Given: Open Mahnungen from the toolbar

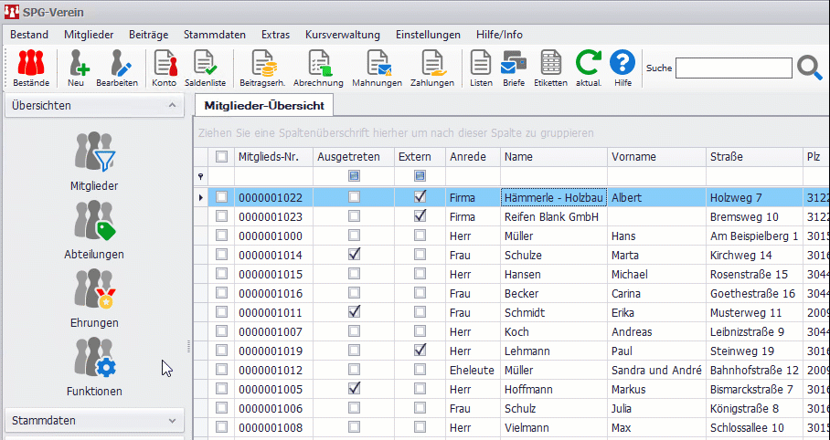Looking at the screenshot, I should tap(377, 68).
